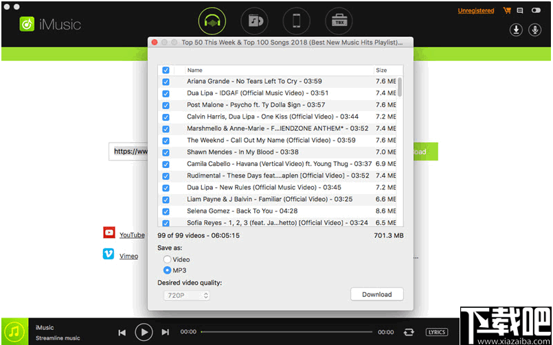The width and height of the screenshot is (553, 345).
Task: Open the downloads arrow icon
Action: coord(516,30)
